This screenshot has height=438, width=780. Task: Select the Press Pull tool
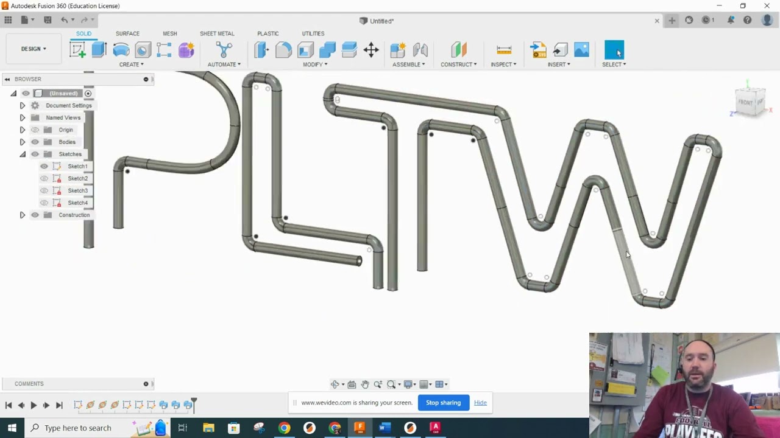click(x=261, y=50)
